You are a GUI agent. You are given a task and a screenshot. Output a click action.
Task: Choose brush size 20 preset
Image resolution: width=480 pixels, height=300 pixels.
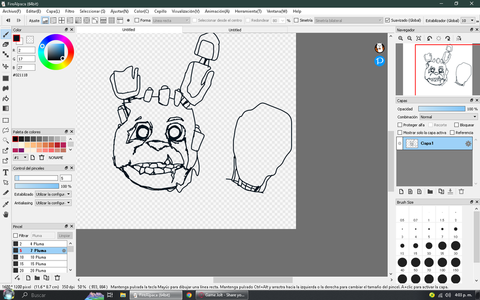(x=429, y=247)
